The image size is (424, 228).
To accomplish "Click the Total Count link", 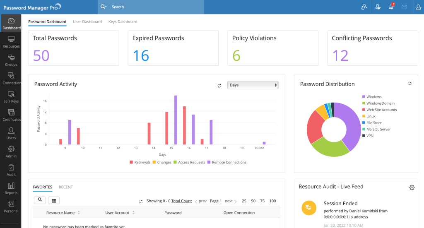I will pos(181,201).
